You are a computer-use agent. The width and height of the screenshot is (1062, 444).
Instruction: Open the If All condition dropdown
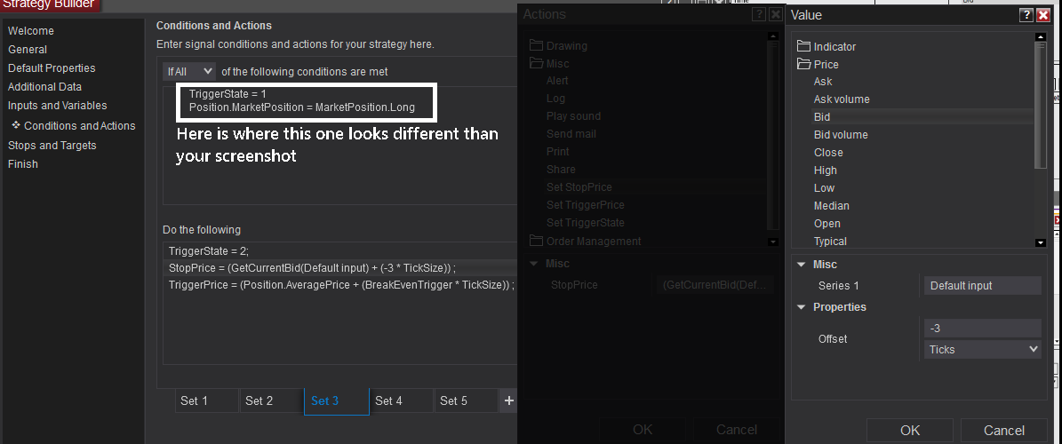189,71
